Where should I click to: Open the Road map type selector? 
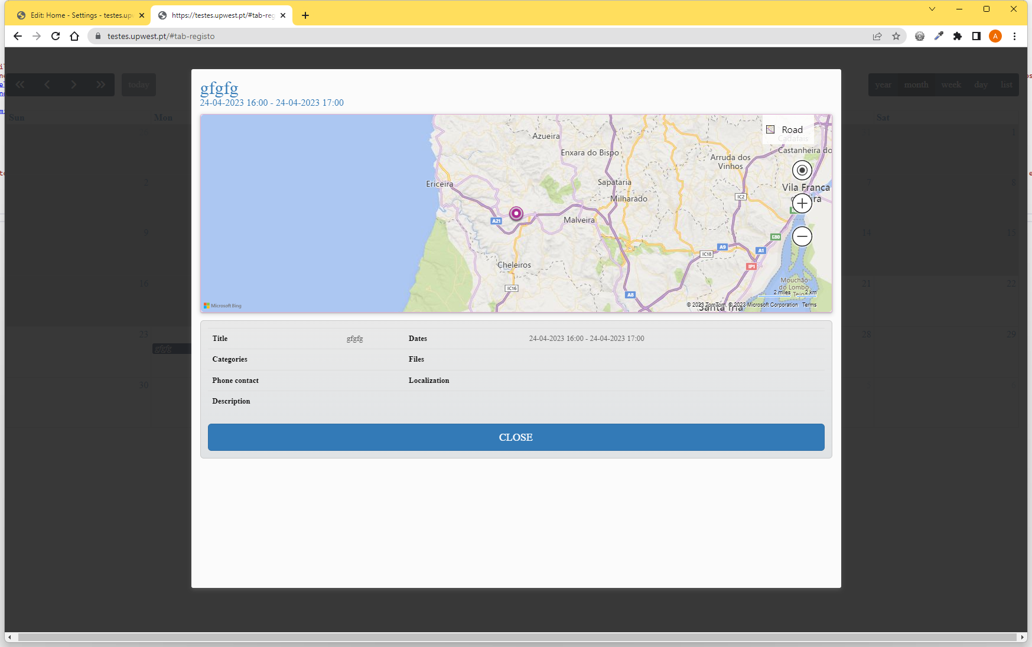[x=787, y=129]
